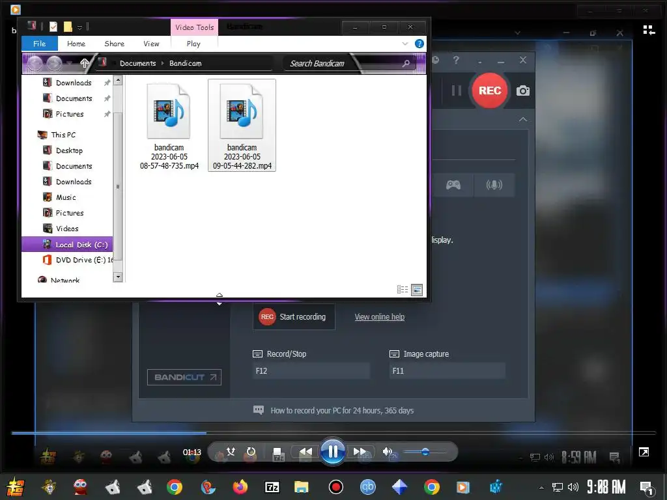The image size is (667, 500).
Task: Open the File tab in Explorer
Action: [x=40, y=44]
